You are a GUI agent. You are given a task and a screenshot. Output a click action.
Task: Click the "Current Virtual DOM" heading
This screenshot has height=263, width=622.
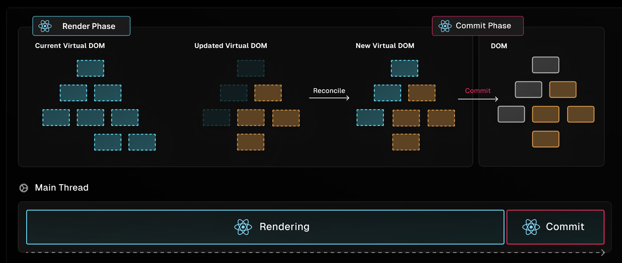70,45
